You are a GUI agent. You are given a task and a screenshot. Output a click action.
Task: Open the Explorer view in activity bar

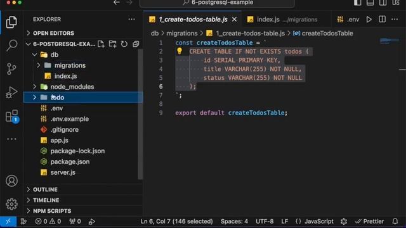11,22
